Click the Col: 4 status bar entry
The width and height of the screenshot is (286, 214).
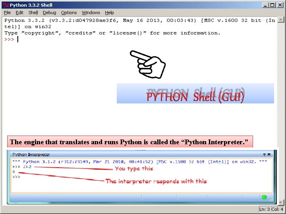[277, 209]
